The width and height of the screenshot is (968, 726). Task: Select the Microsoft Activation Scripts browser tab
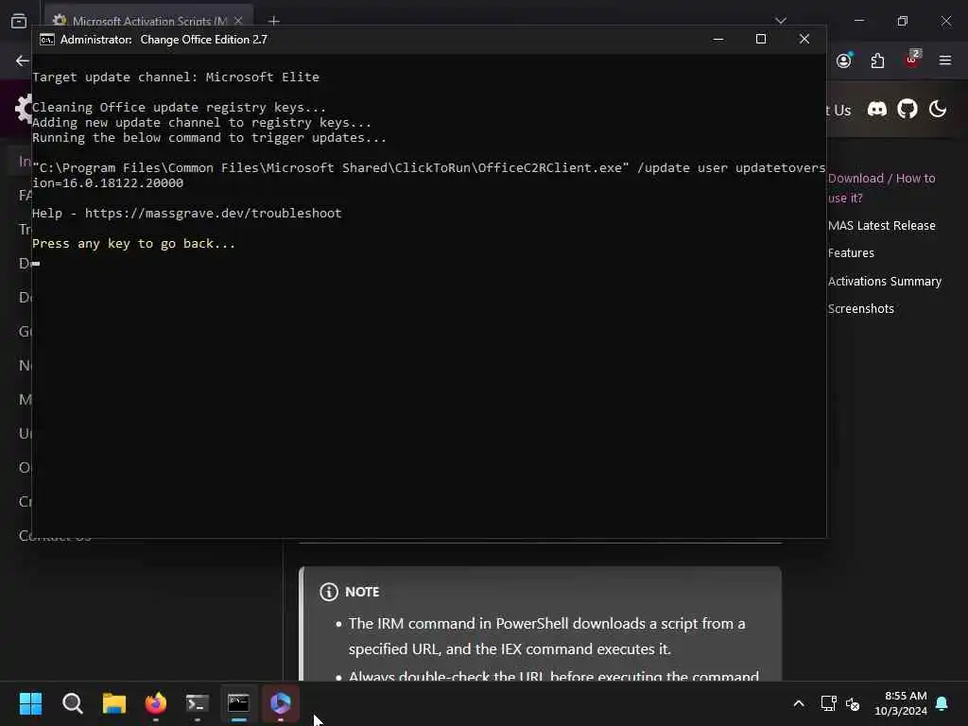pyautogui.click(x=148, y=19)
